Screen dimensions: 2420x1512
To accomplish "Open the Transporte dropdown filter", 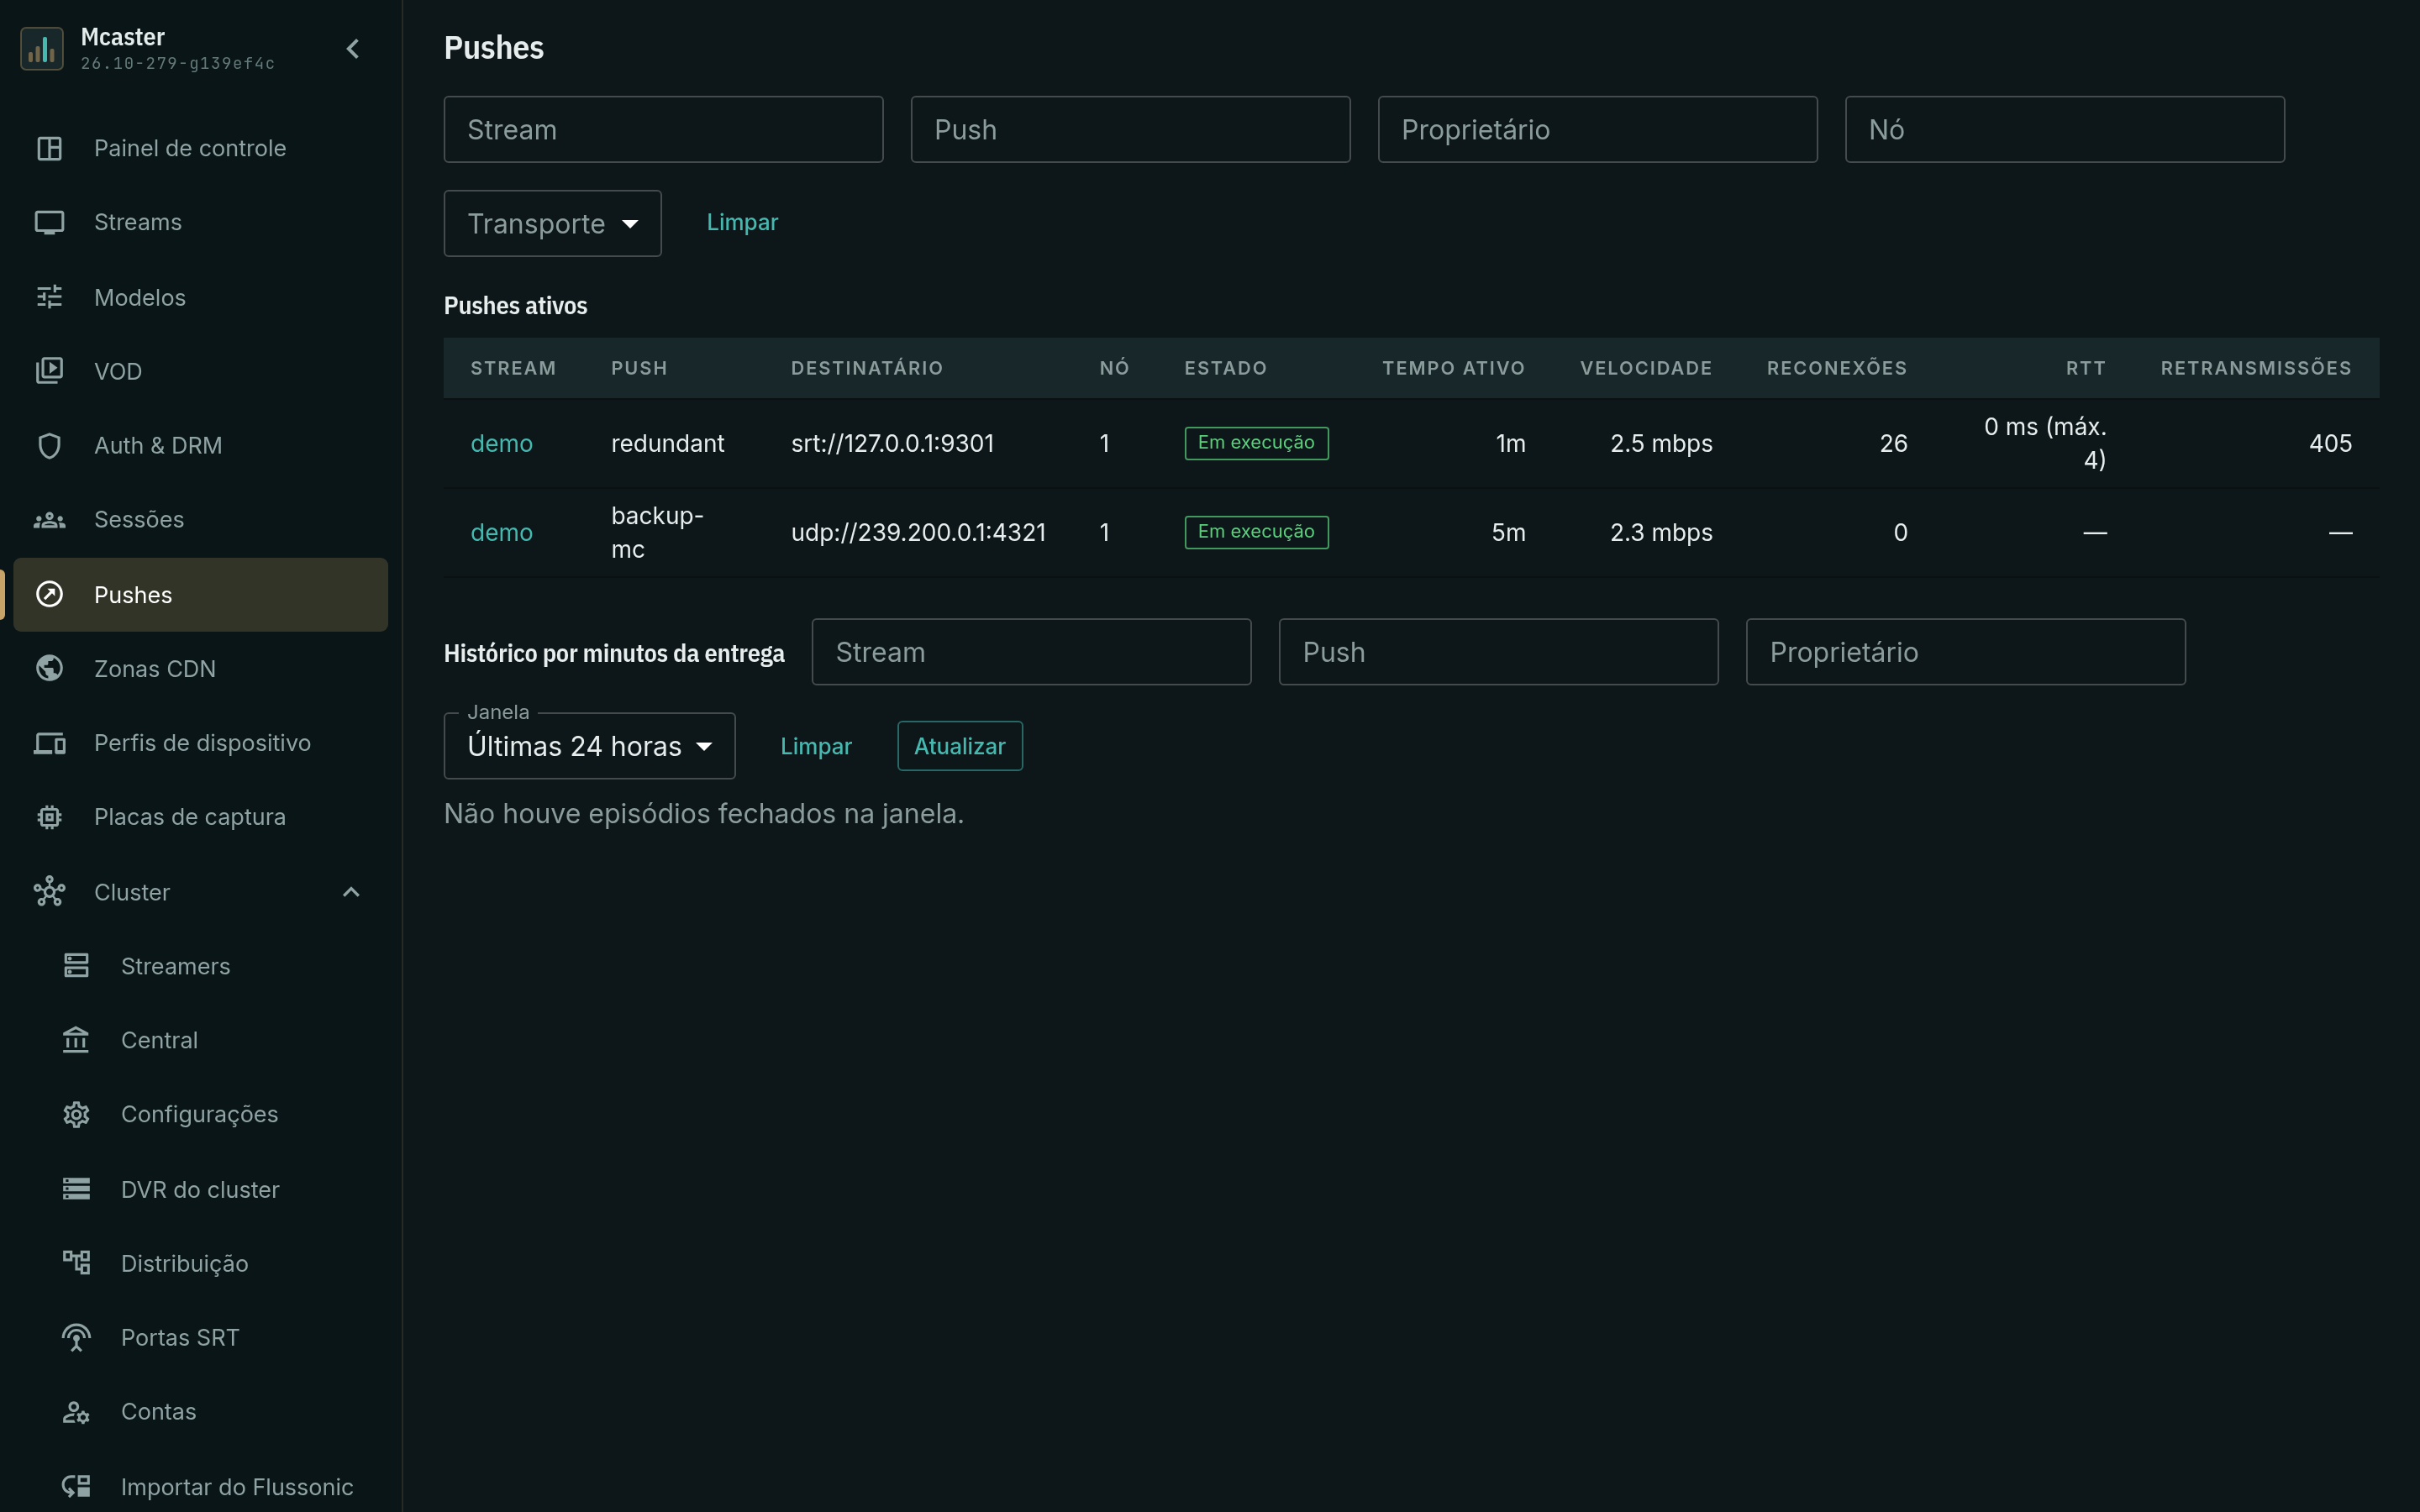I will pyautogui.click(x=552, y=223).
